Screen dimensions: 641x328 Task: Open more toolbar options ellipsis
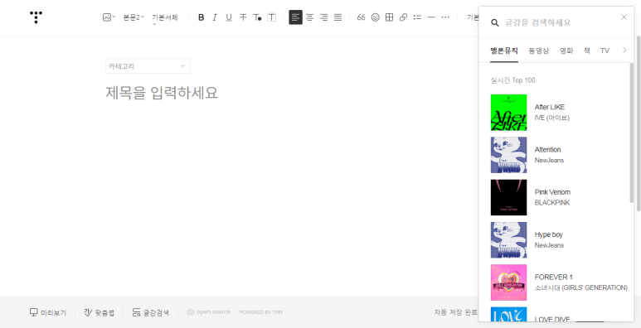coord(445,17)
